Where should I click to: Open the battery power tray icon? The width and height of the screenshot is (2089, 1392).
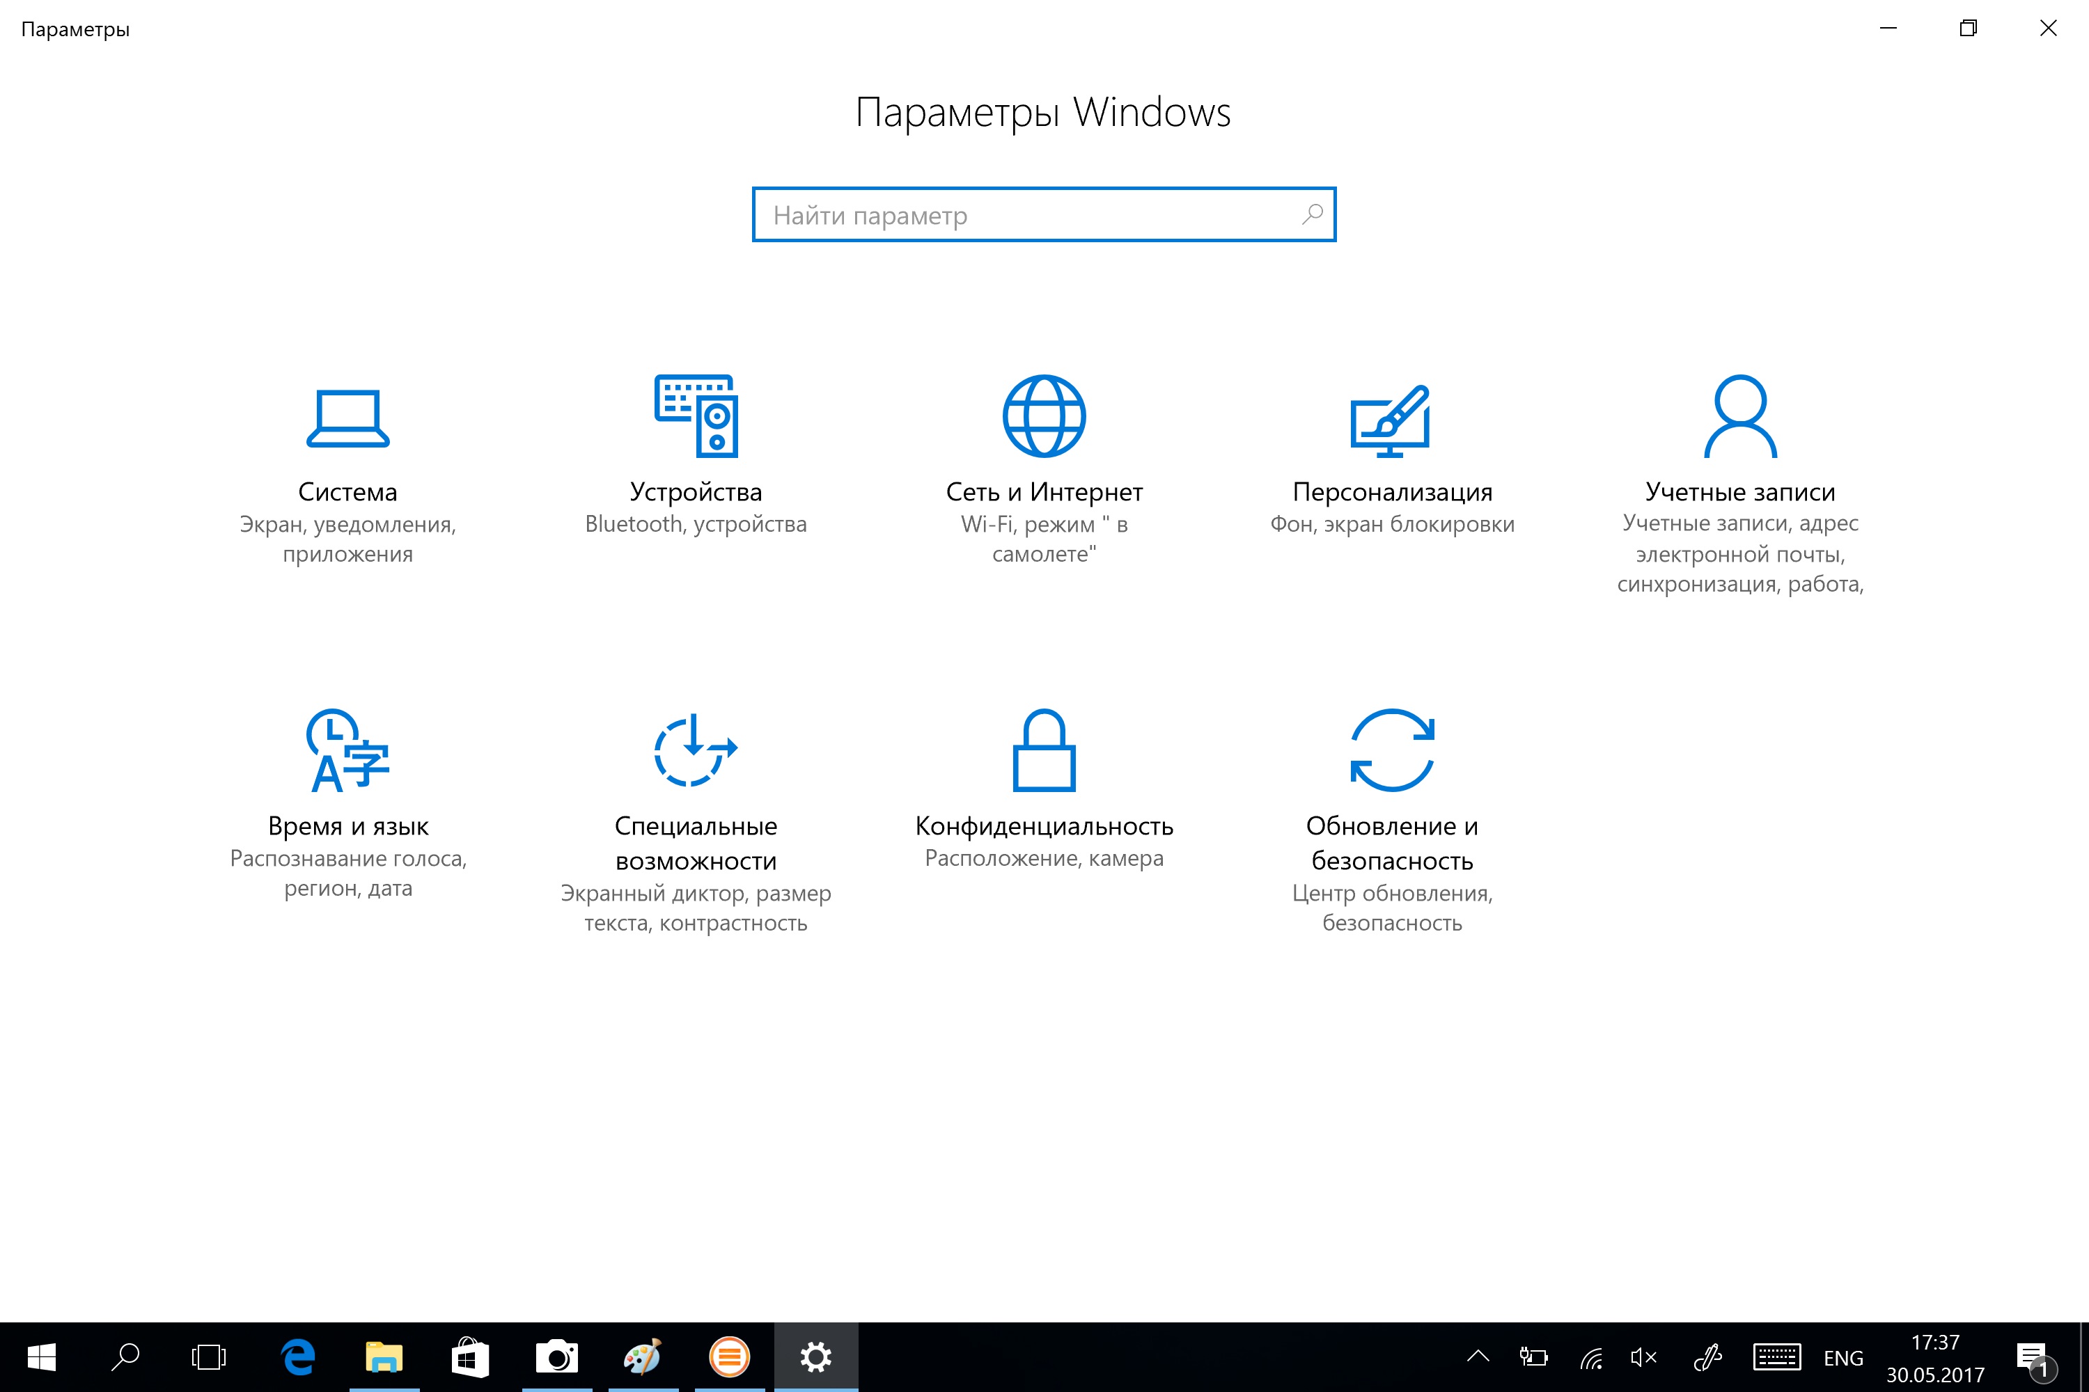(x=1534, y=1357)
